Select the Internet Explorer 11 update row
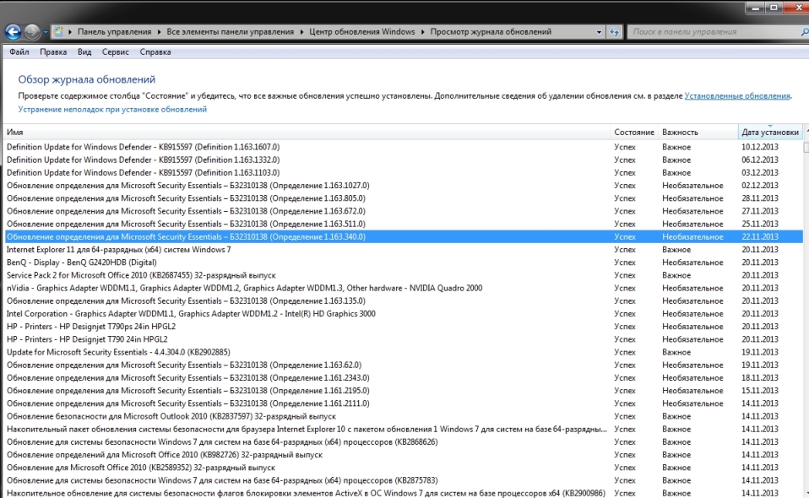809x498 pixels. tap(118, 250)
